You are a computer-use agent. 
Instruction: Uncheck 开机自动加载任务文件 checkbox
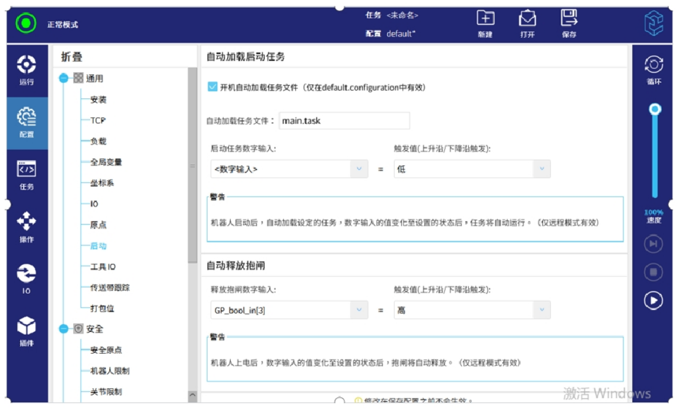[212, 87]
